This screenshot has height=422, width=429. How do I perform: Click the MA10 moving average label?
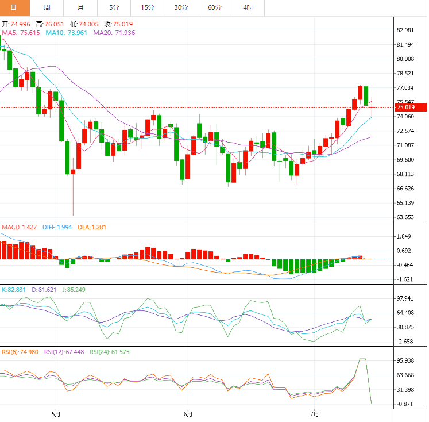coord(66,33)
